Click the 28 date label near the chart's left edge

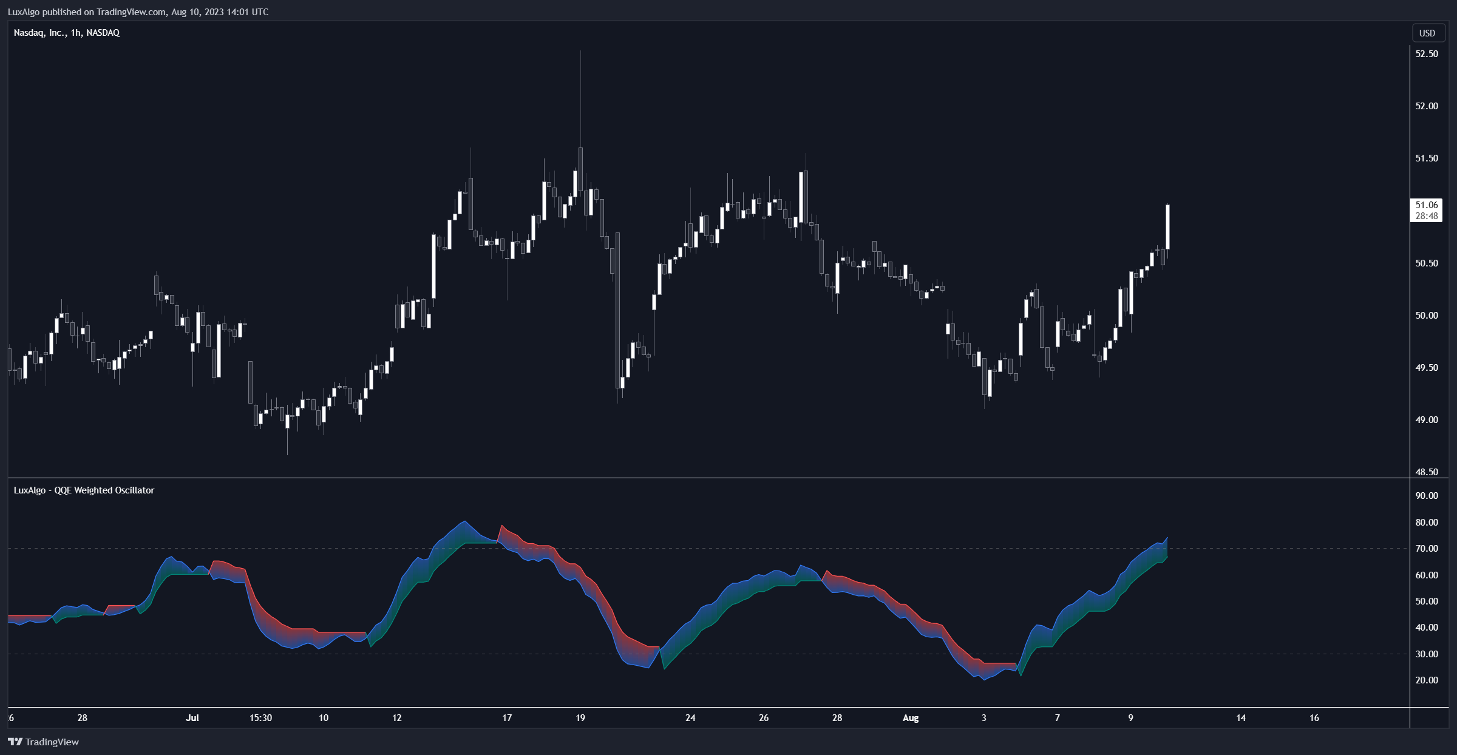click(83, 718)
